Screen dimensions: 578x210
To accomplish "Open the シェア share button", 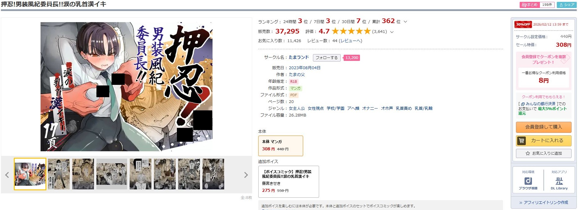I will pyautogui.click(x=567, y=5).
